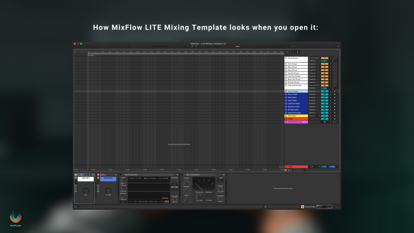Click the compressor Auto release button

click(x=123, y=202)
